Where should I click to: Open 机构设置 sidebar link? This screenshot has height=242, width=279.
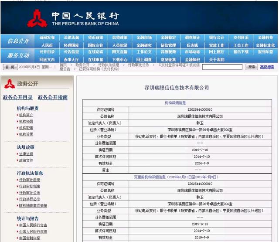pyautogui.click(x=26, y=134)
